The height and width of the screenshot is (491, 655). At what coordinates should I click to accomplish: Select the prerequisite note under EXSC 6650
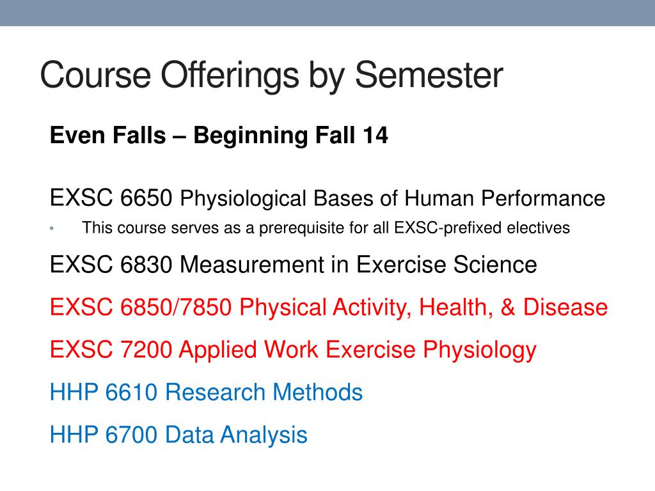326,228
